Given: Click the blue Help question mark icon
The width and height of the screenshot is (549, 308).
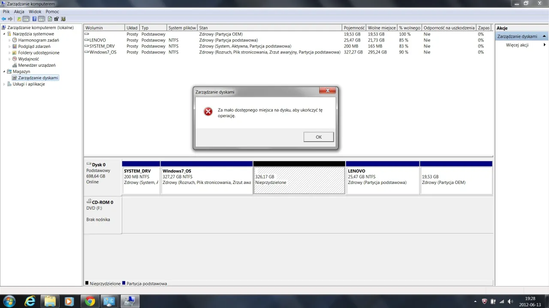Looking at the screenshot, I should pyautogui.click(x=34, y=19).
